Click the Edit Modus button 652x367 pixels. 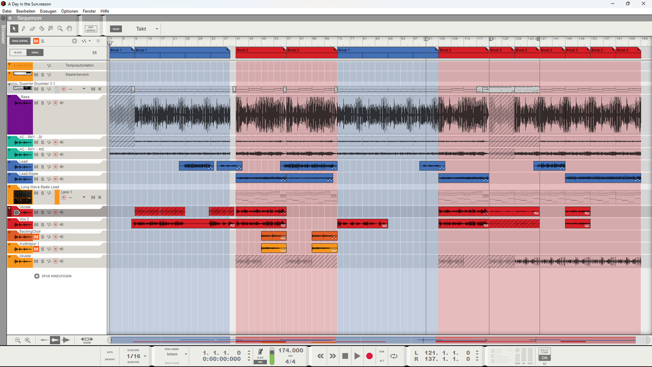91,29
